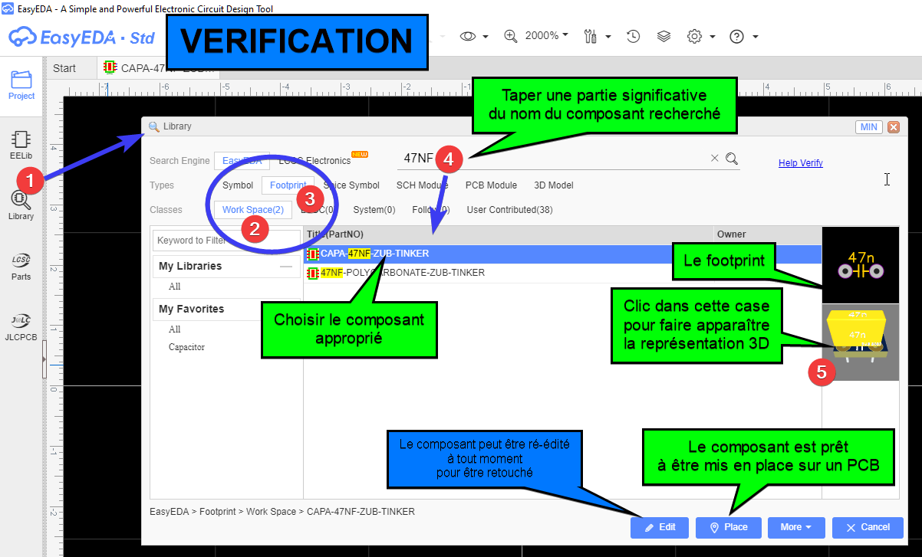The width and height of the screenshot is (922, 557).
Task: Click the eye view toolbar icon
Action: [x=468, y=36]
